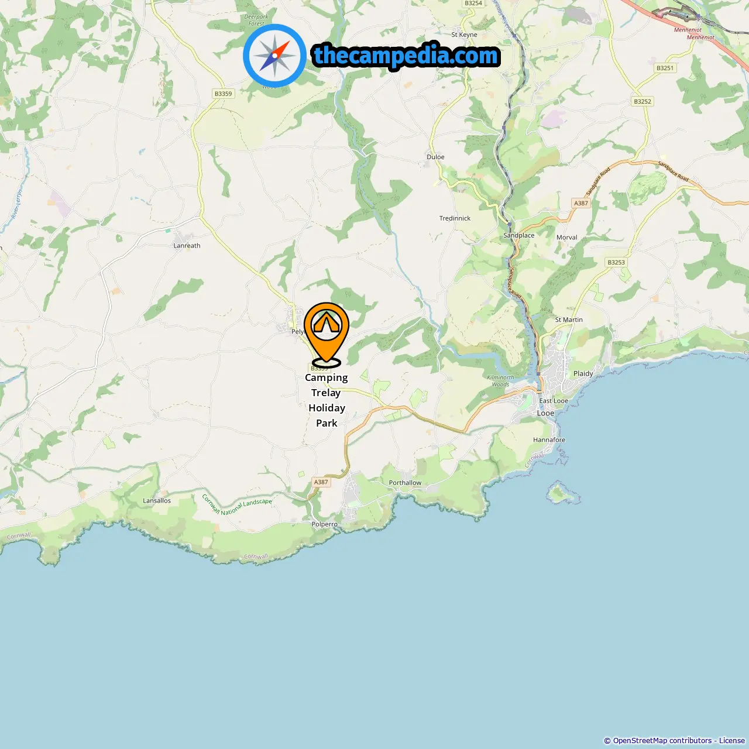The width and height of the screenshot is (749, 749).
Task: Click the A387 road shield near Polperro
Action: 321,482
